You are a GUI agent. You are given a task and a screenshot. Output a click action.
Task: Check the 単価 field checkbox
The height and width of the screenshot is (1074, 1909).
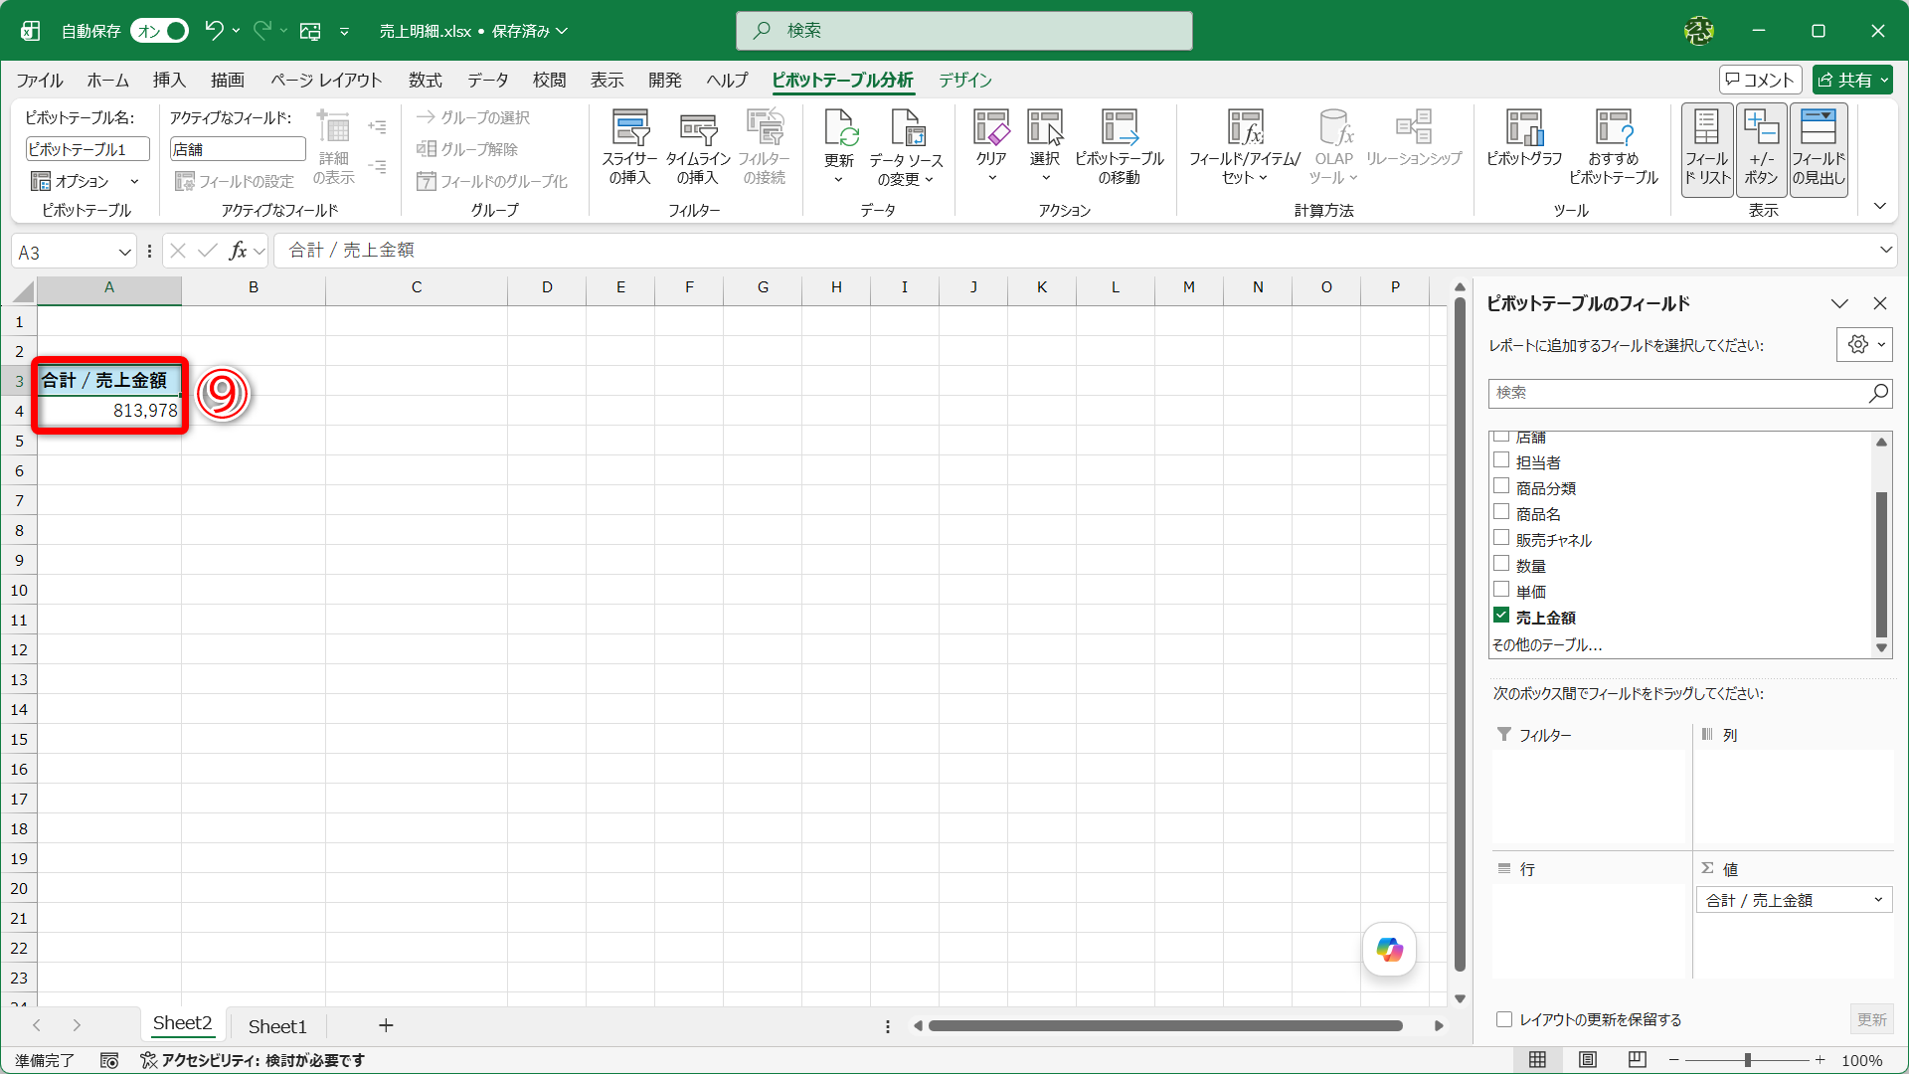click(x=1501, y=590)
